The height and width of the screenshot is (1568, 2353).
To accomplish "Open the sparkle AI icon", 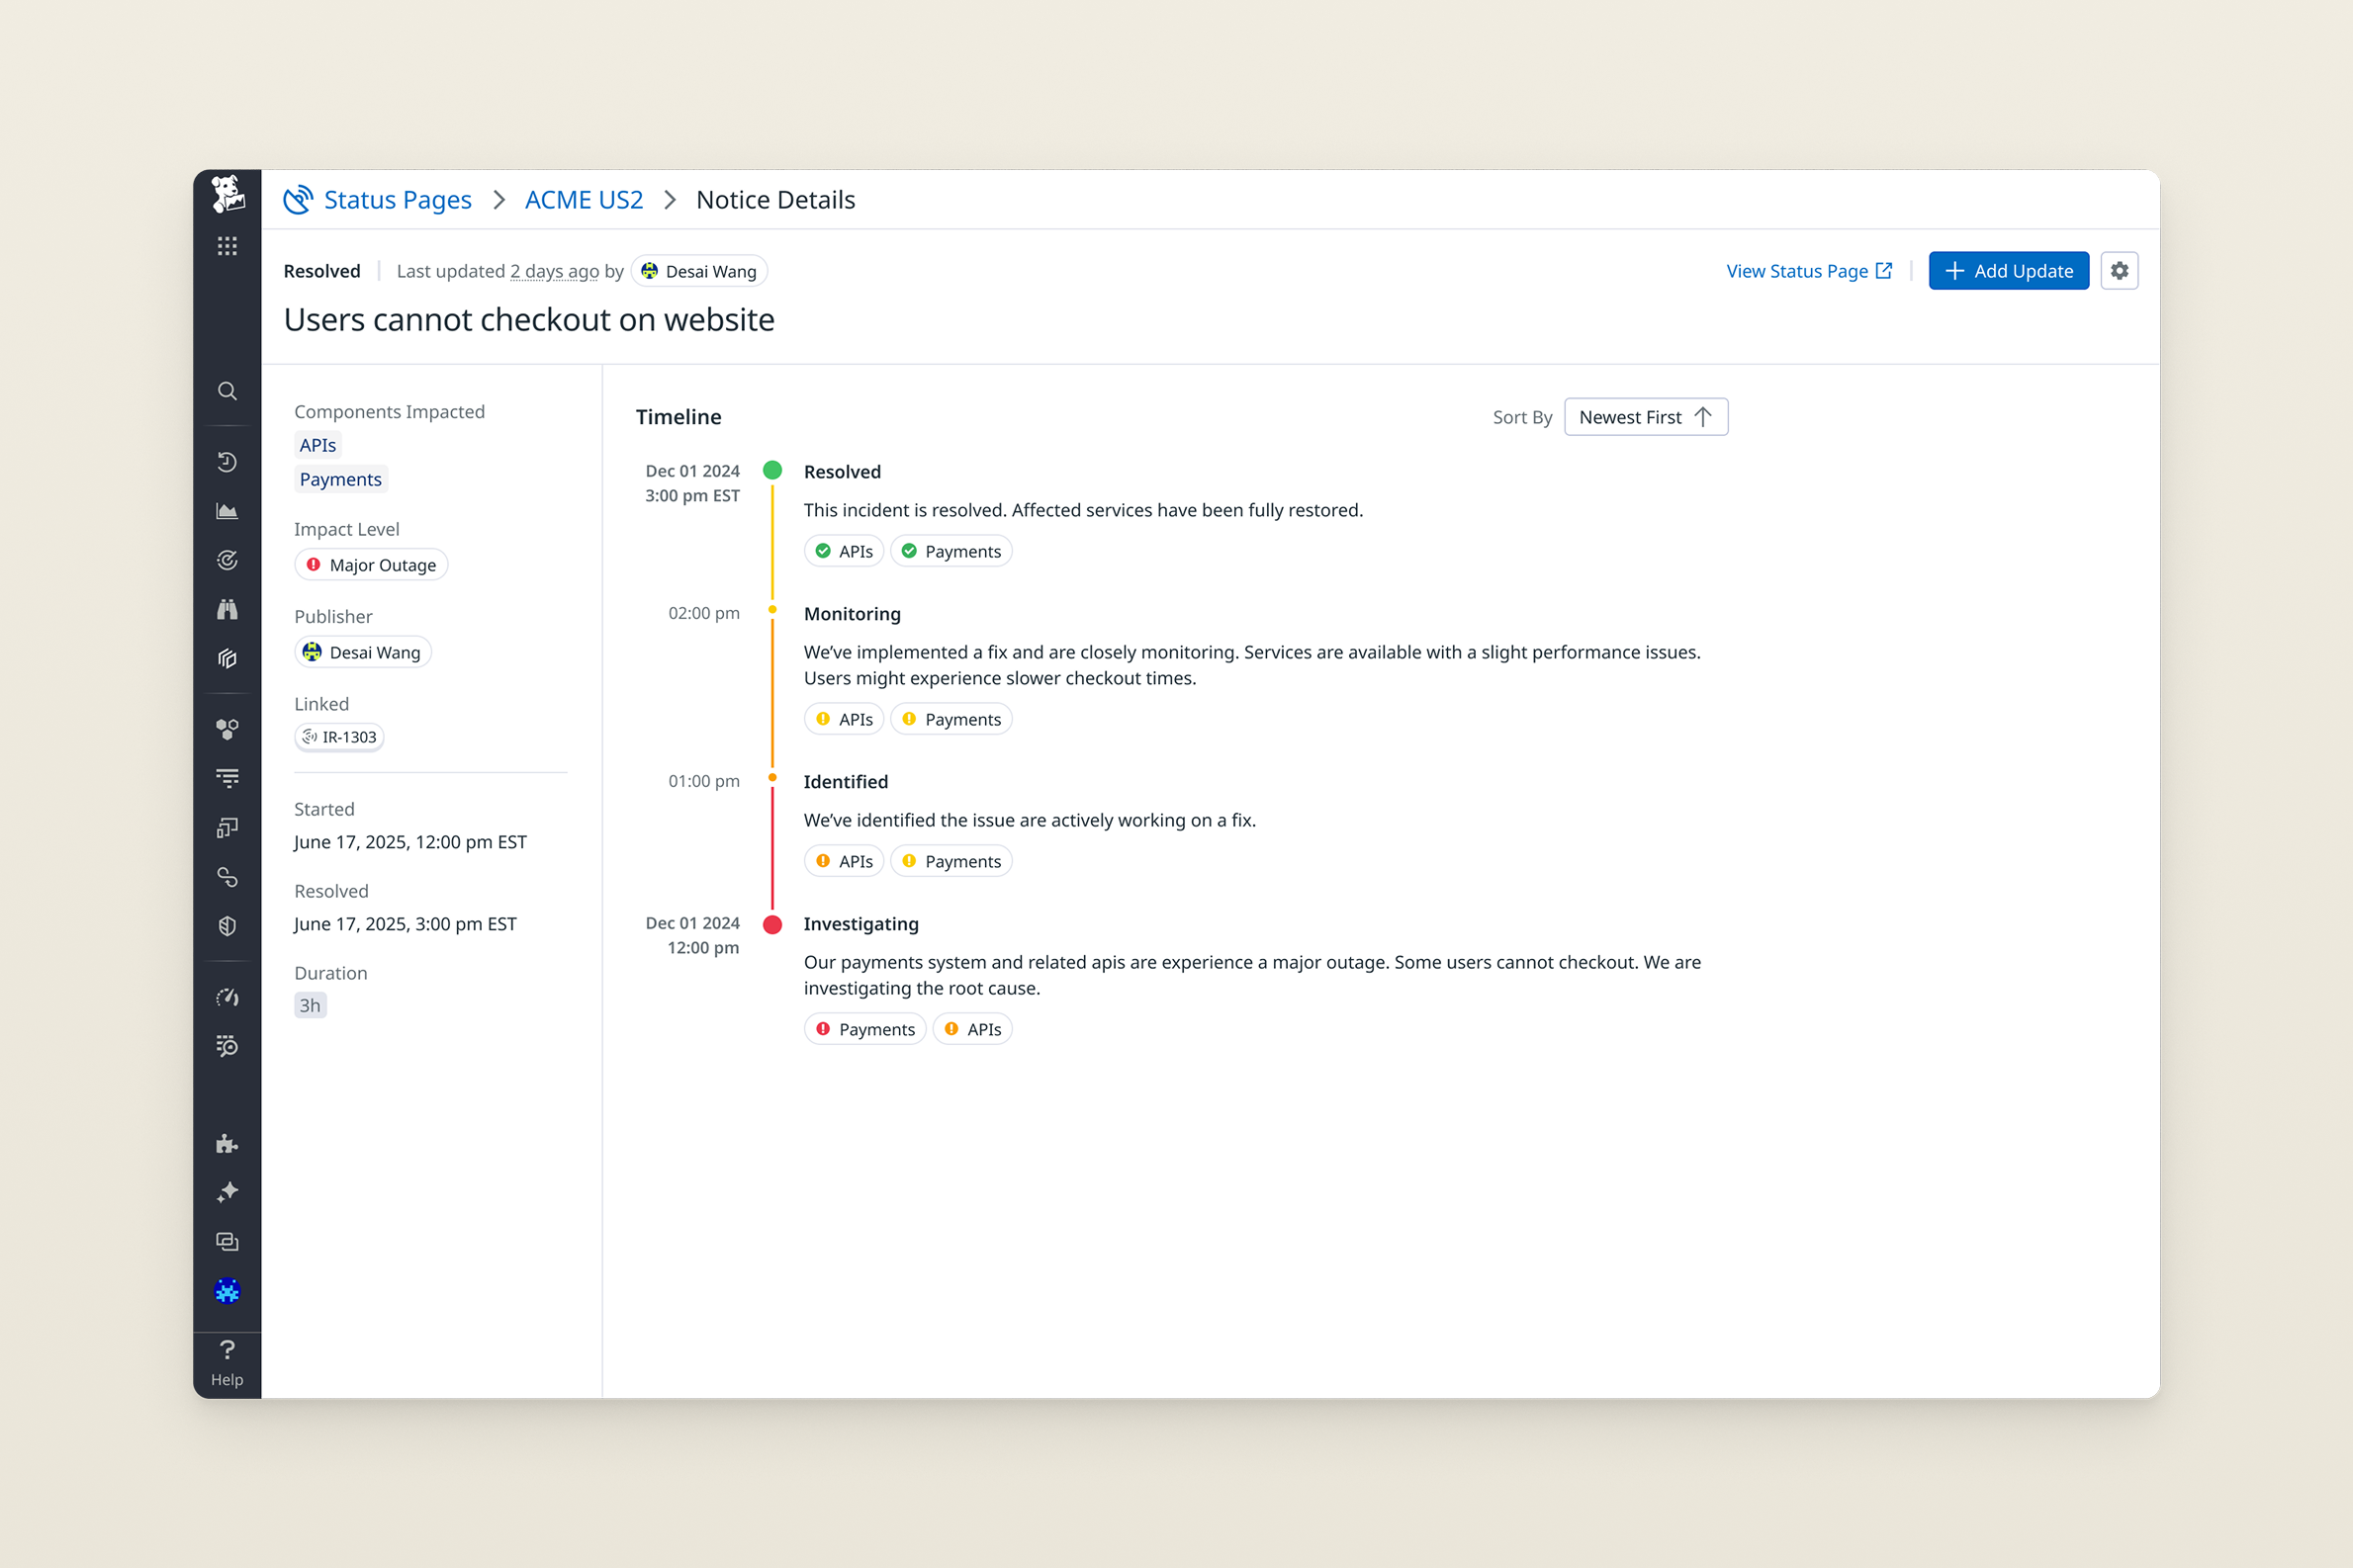I will point(227,1192).
